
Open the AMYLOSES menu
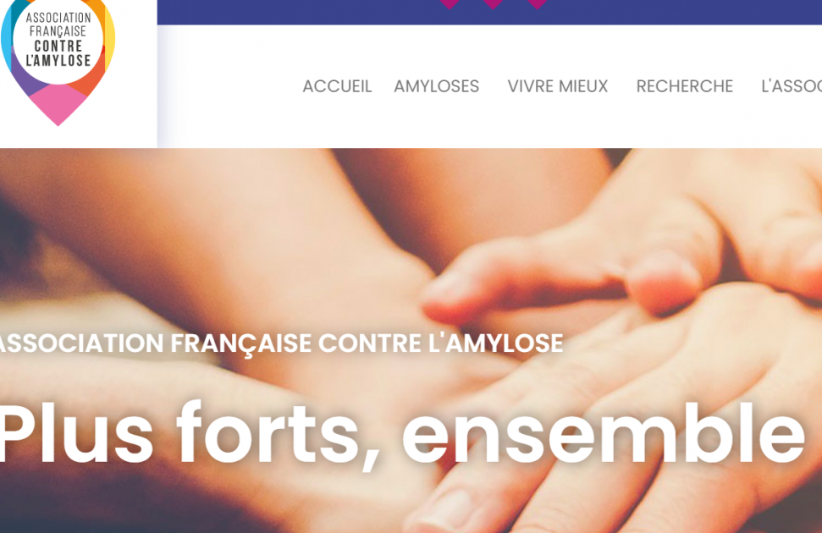[x=437, y=86]
